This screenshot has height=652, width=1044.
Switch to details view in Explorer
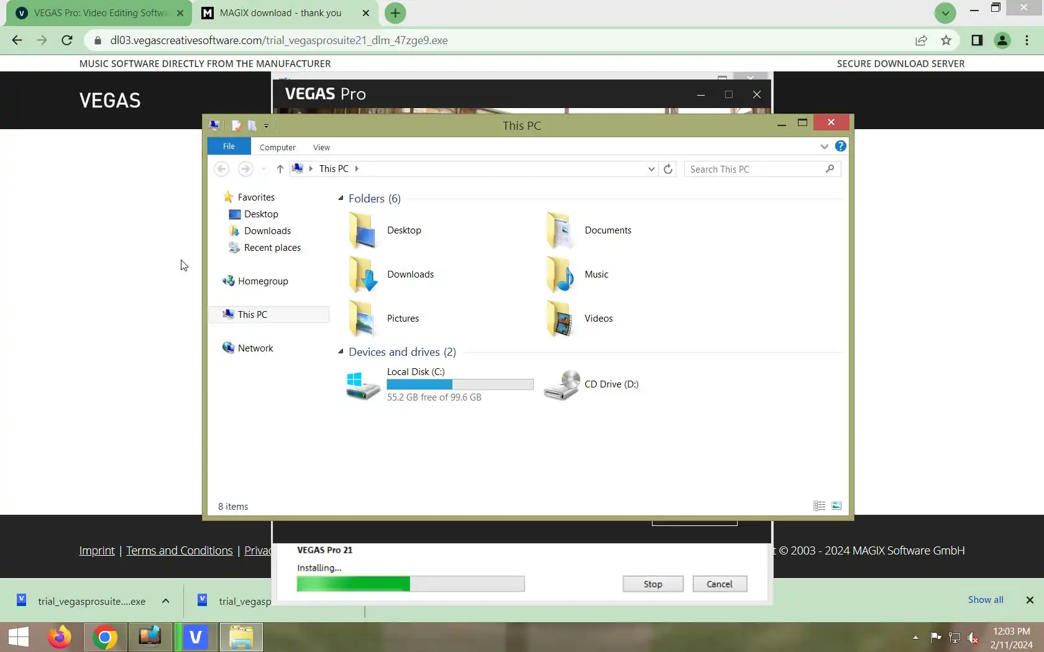(x=820, y=506)
